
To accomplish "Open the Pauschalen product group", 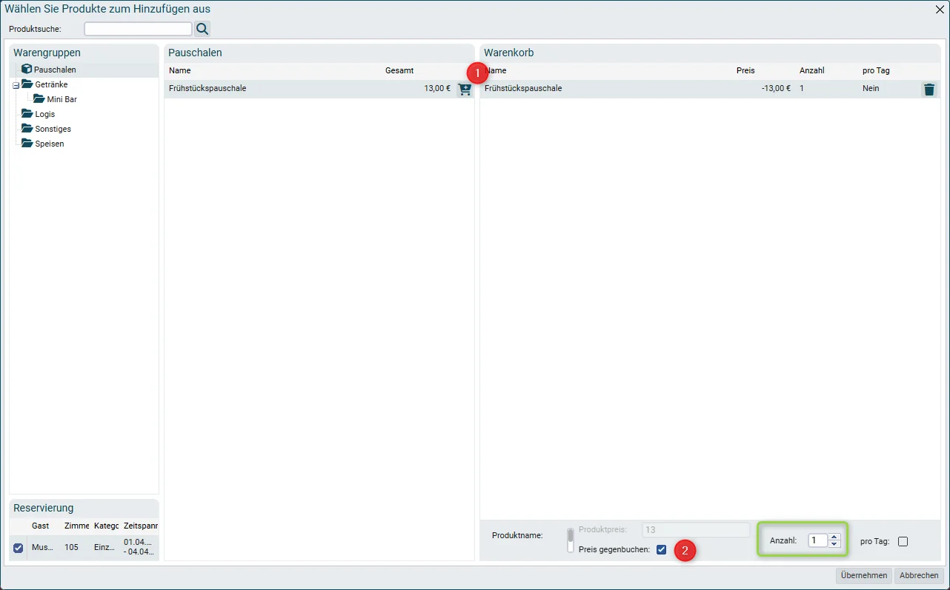I will (x=55, y=70).
